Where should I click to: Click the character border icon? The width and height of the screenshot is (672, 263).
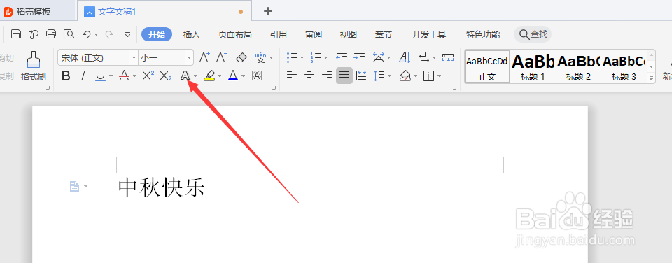(257, 76)
